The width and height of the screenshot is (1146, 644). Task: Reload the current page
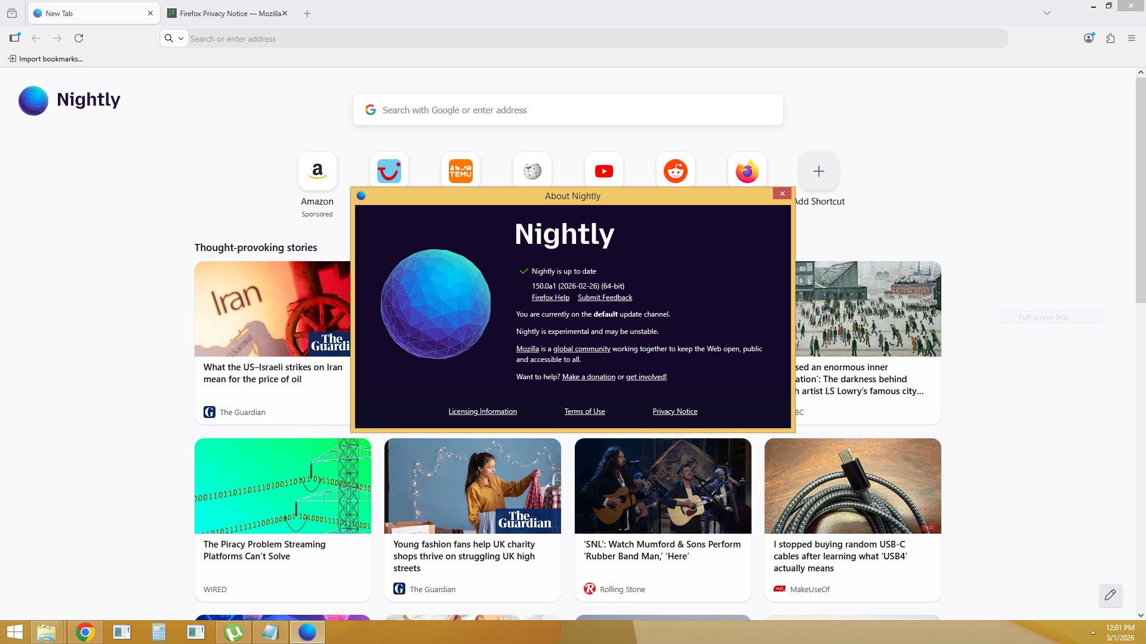point(79,38)
